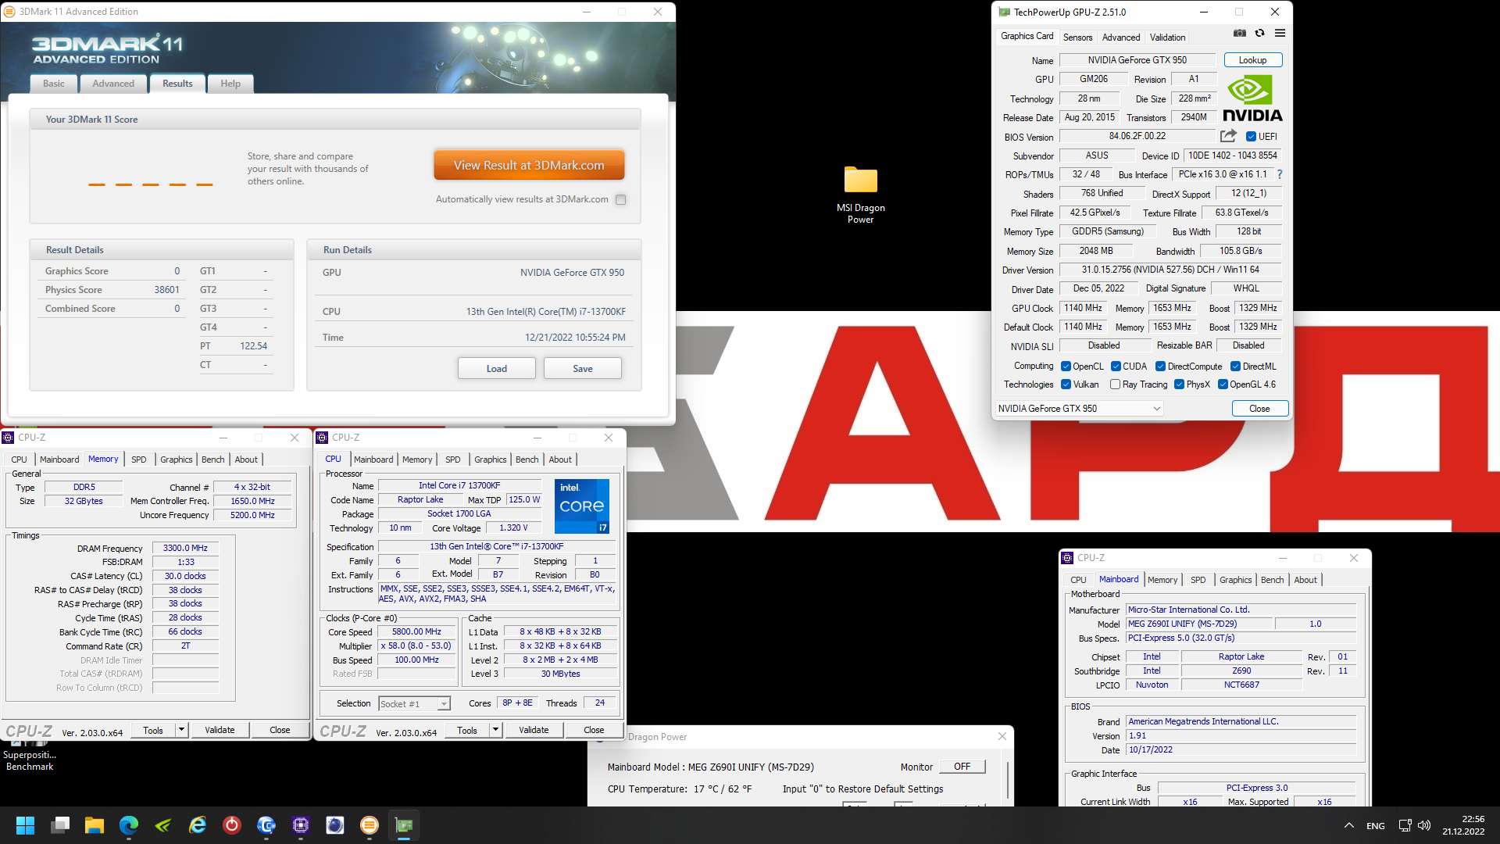This screenshot has height=844, width=1500.
Task: Click the Physics Score 38601 value
Action: click(166, 290)
